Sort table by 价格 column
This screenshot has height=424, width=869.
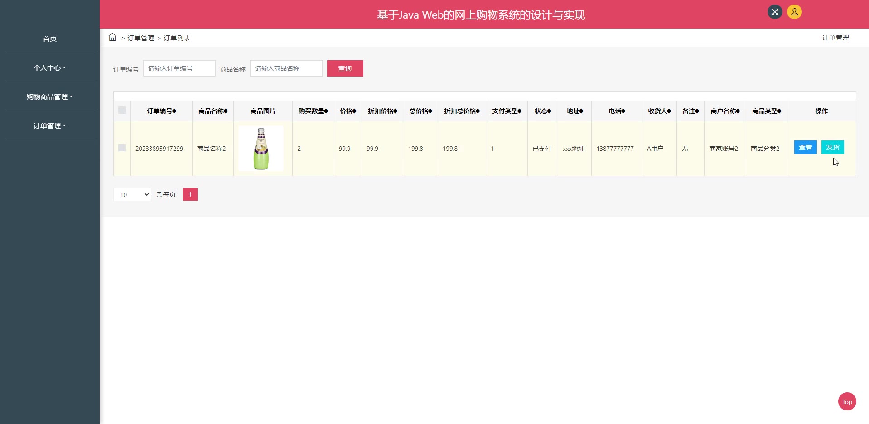pyautogui.click(x=348, y=111)
